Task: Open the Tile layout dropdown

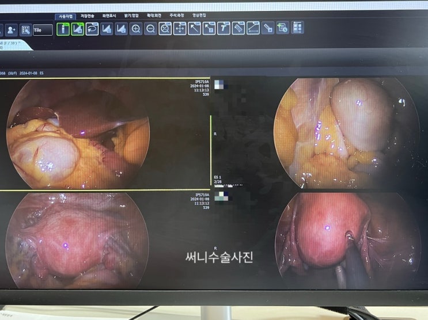Action: 43,30
